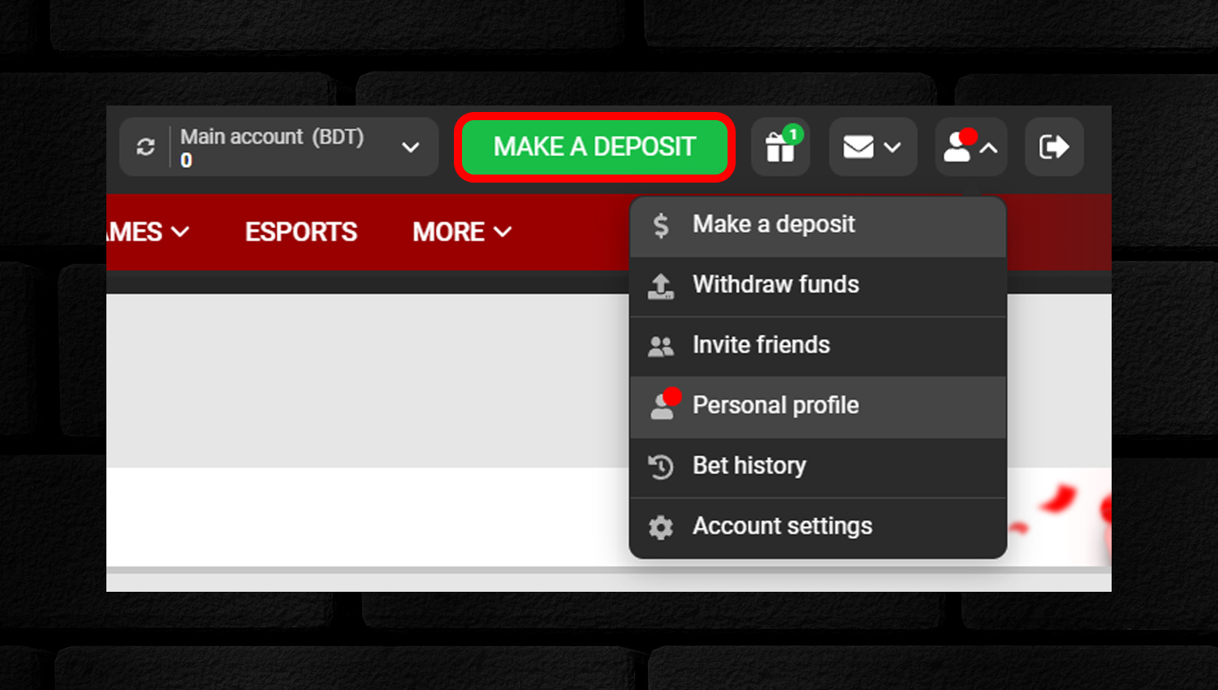This screenshot has height=690, width=1218.
Task: Click the logout arrow icon
Action: pos(1054,147)
